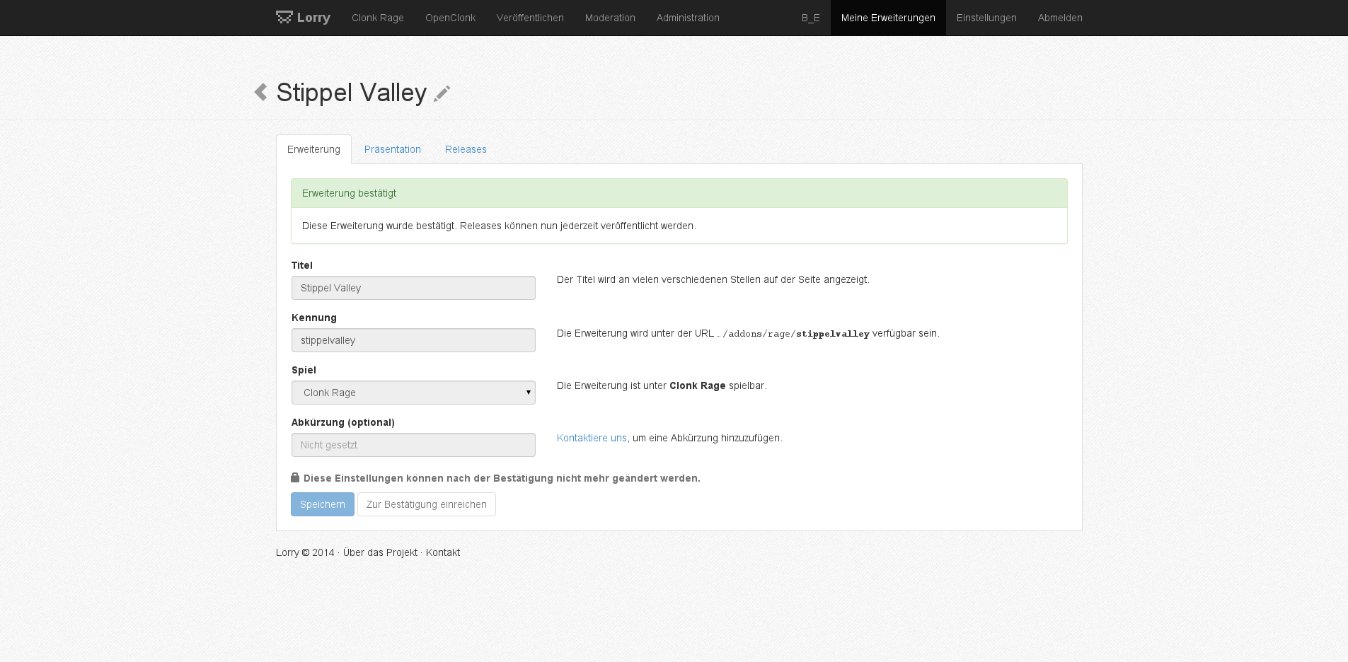Open Moderation in the top navigation
This screenshot has width=1348, height=662.
610,18
